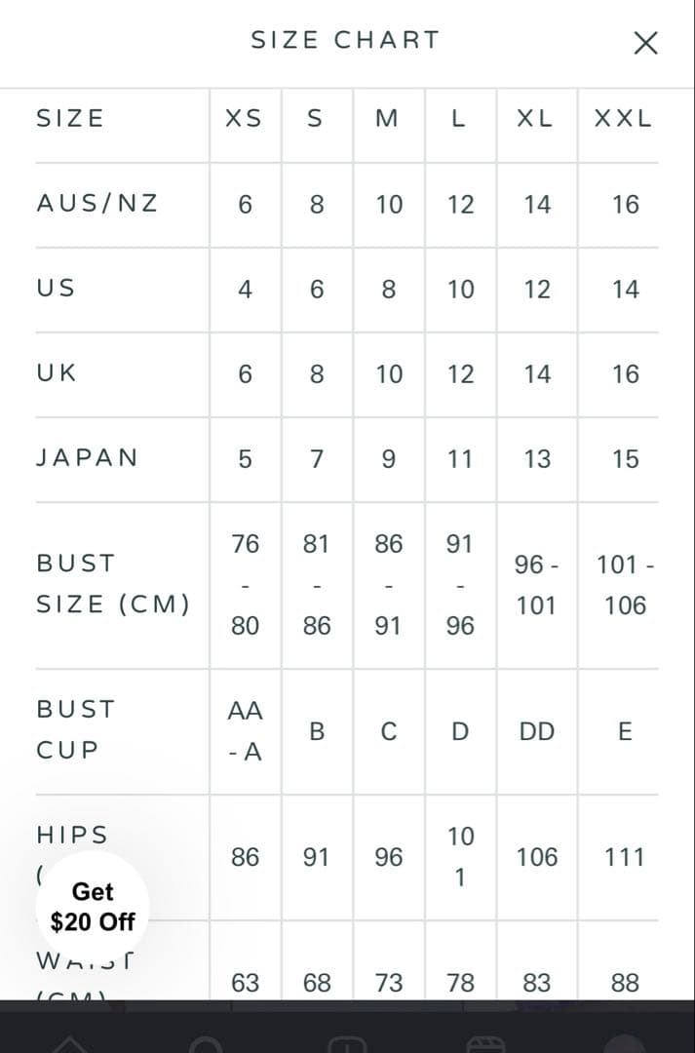Select the Japan size 5 cell
Image resolution: width=695 pixels, height=1053 pixels.
[x=245, y=459]
